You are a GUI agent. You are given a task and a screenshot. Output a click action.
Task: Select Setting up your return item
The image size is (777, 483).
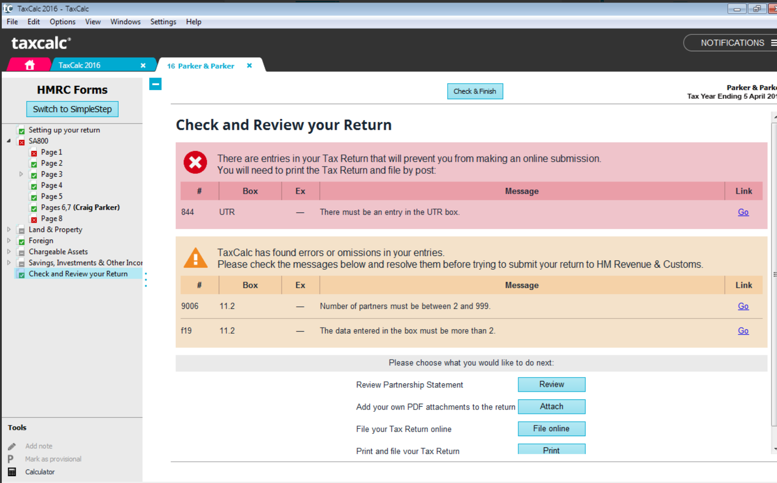point(64,130)
